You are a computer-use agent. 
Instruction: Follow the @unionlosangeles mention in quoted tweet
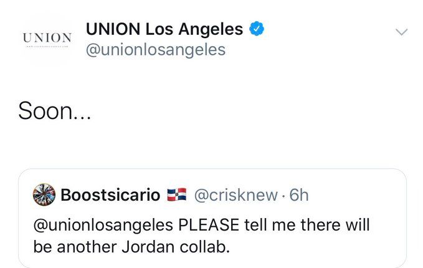tap(103, 226)
